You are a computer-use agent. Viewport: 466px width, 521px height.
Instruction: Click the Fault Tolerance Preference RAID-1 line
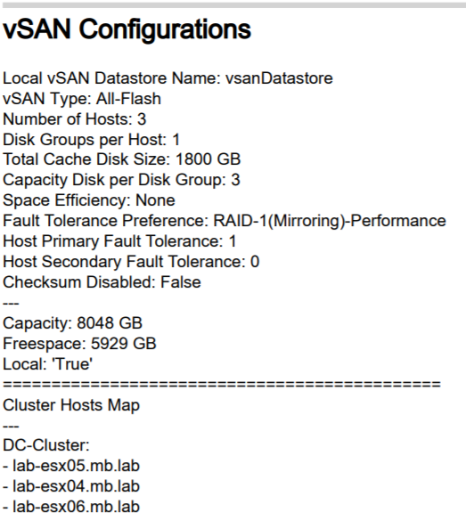point(225,221)
